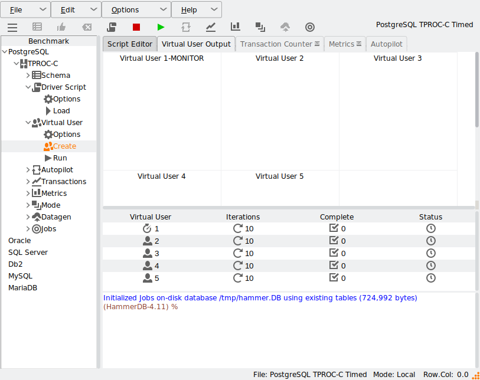Image resolution: width=480 pixels, height=380 pixels.
Task: Expand the Datagen tree node
Action: tap(28, 217)
